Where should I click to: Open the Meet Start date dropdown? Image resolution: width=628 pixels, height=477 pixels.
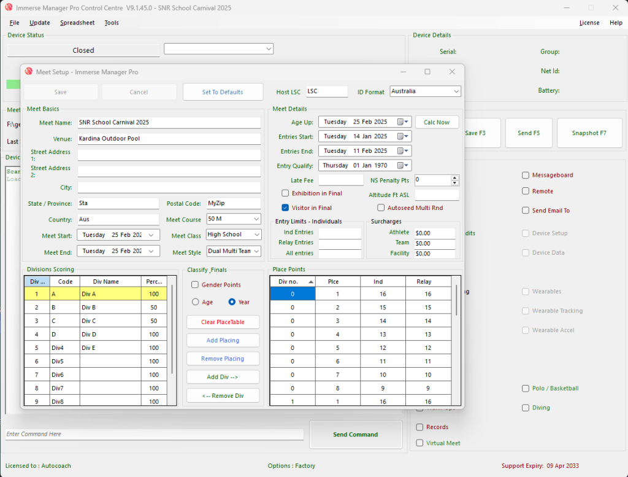151,235
